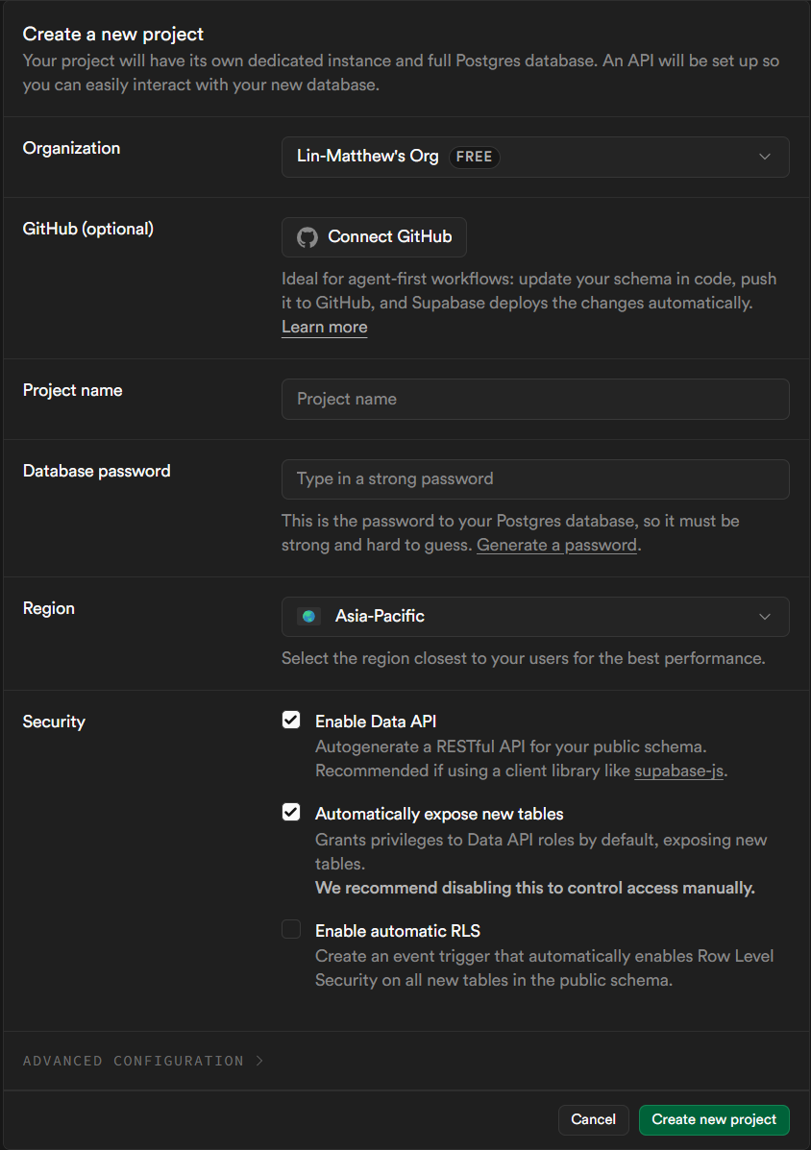
Task: Open the supabase-js link
Action: coord(679,771)
